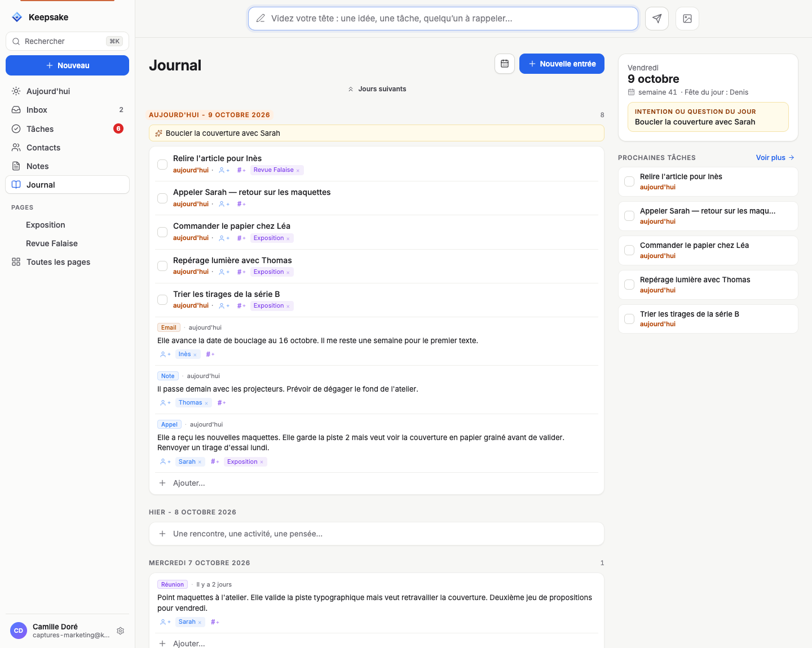812x648 pixels.
Task: Click the image attachment icon
Action: click(687, 19)
